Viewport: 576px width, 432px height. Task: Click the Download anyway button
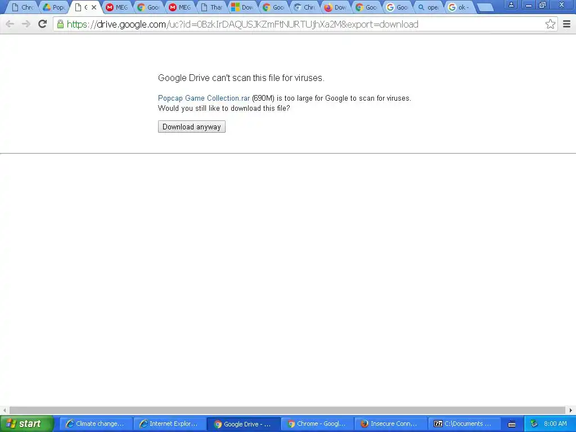click(191, 127)
